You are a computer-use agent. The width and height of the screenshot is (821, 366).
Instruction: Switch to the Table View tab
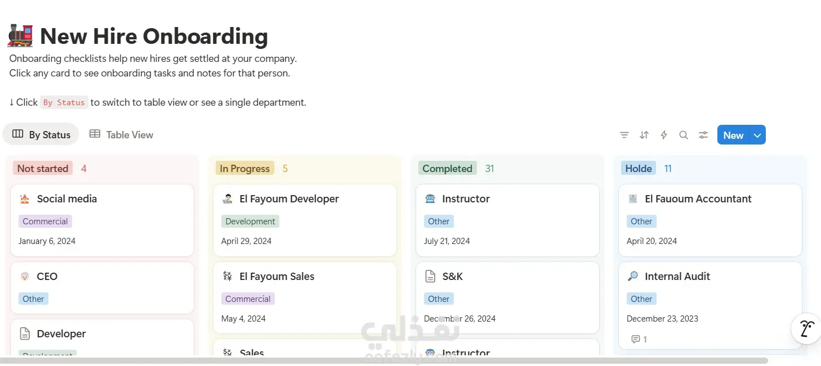click(122, 135)
